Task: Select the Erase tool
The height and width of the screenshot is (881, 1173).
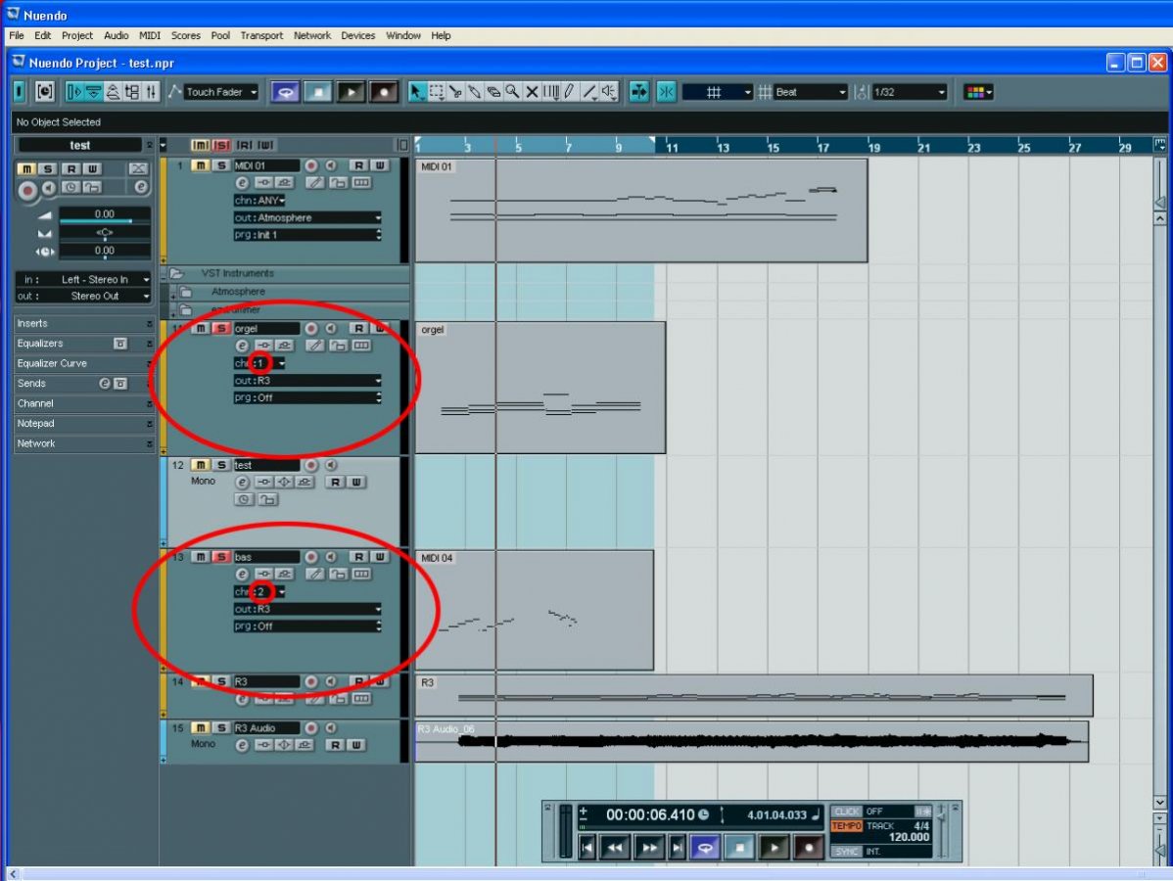Action: pyautogui.click(x=493, y=92)
